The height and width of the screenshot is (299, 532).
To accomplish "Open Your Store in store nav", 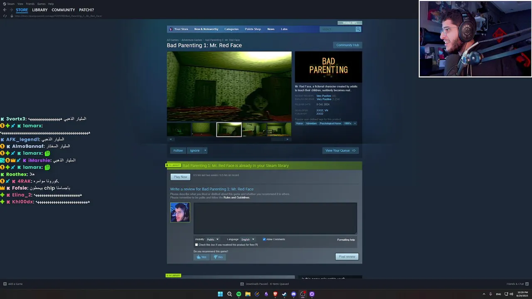I will coord(181,29).
